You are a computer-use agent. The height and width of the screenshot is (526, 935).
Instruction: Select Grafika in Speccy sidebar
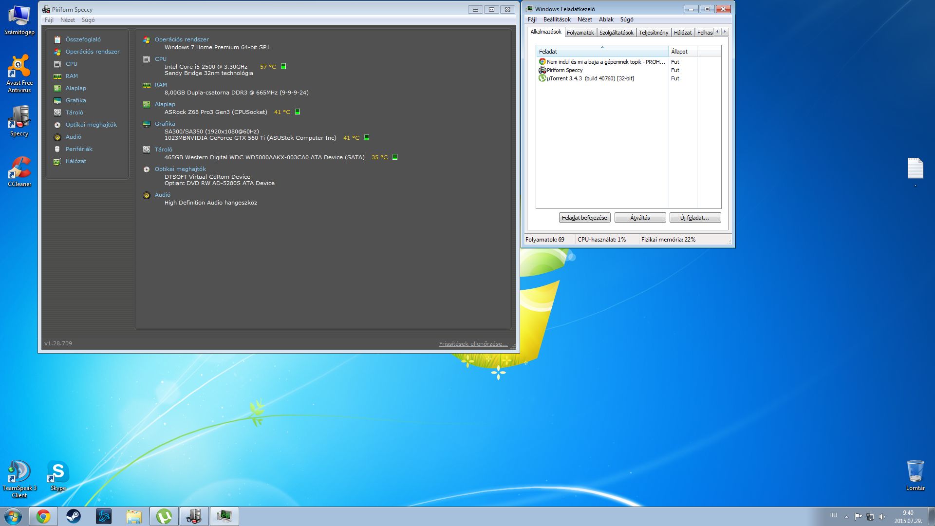pyautogui.click(x=76, y=100)
